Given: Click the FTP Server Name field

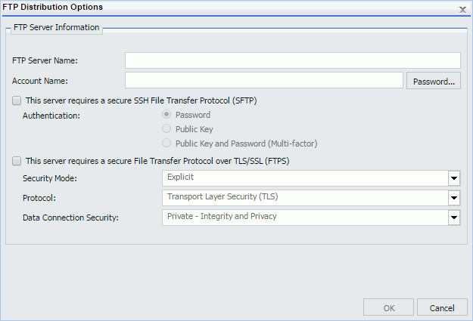Looking at the screenshot, I should click(293, 60).
